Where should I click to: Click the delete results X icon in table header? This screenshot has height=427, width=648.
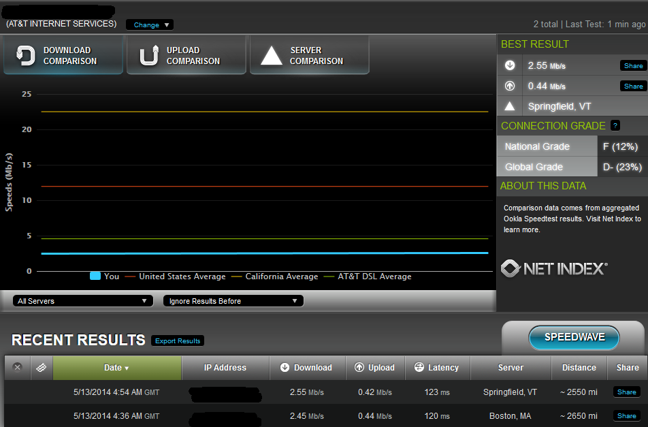[18, 367]
